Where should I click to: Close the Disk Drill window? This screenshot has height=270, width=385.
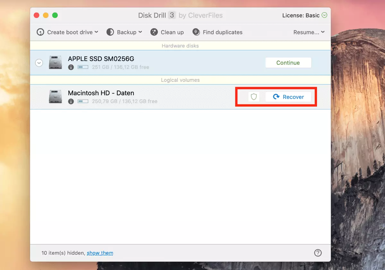pyautogui.click(x=37, y=15)
